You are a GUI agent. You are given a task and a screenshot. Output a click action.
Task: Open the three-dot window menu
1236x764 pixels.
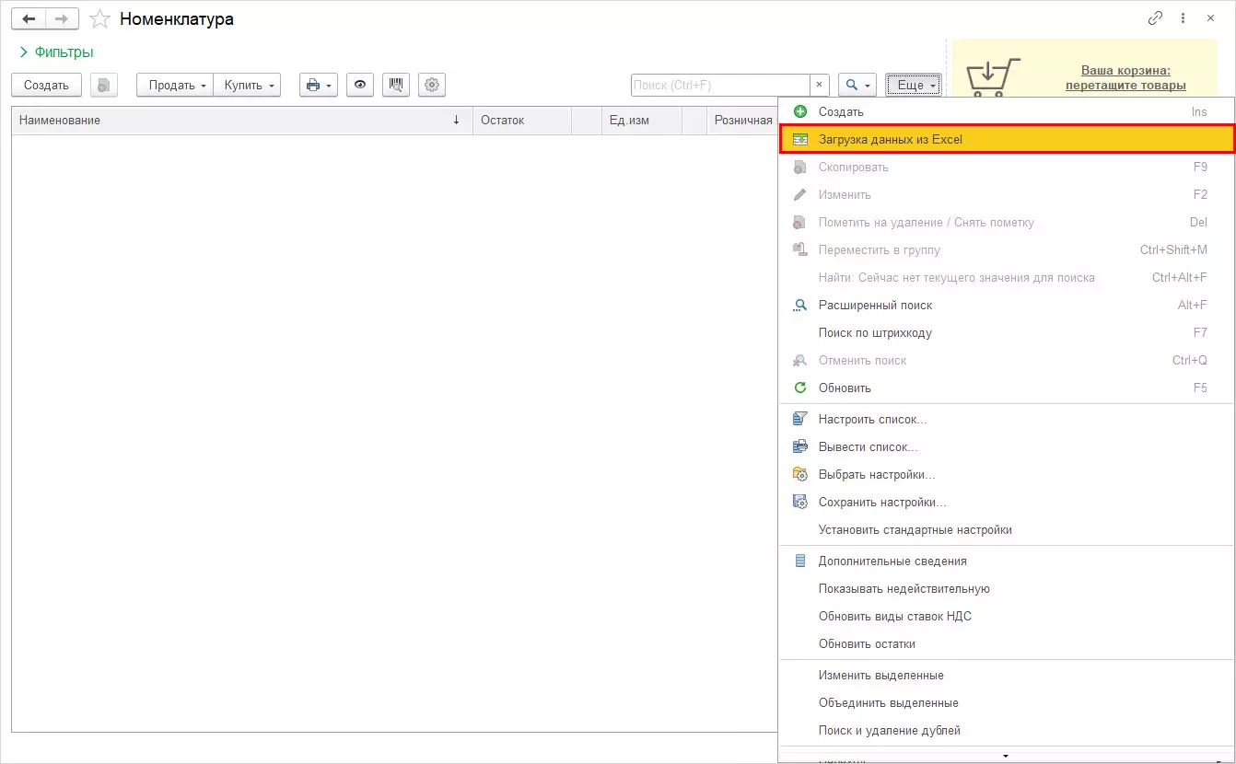coord(1183,18)
